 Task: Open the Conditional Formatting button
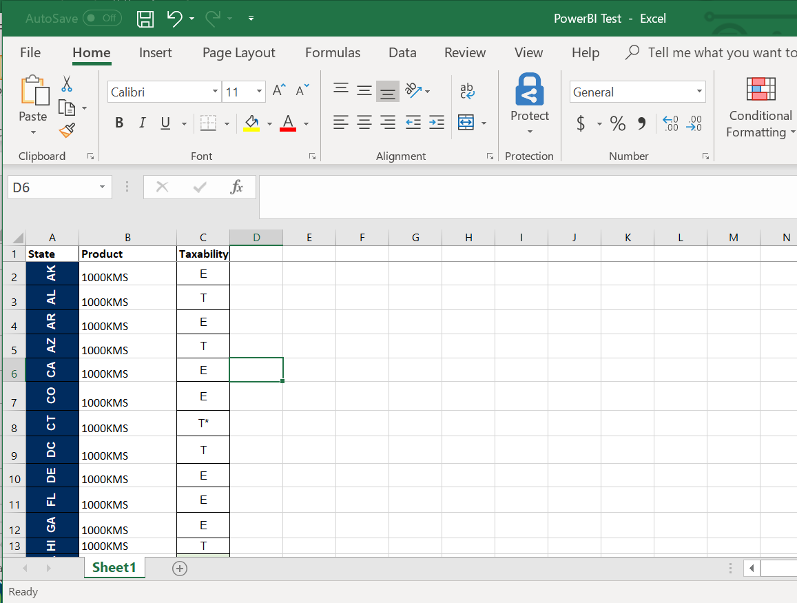click(760, 107)
